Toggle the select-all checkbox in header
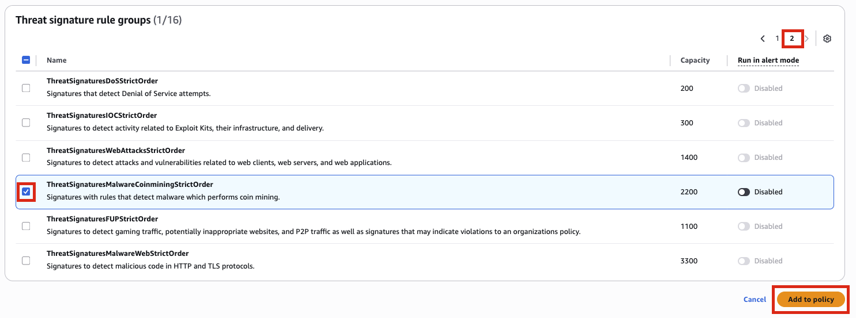Viewport: 856px width, 318px height. pyautogui.click(x=26, y=60)
